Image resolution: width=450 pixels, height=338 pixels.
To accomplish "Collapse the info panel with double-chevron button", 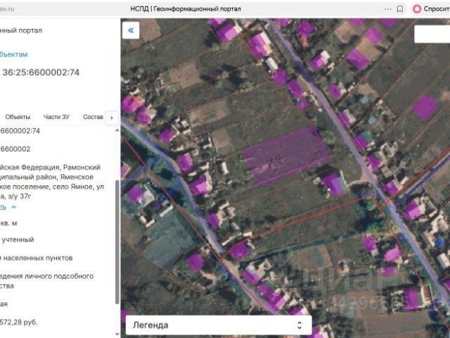I will (x=131, y=30).
